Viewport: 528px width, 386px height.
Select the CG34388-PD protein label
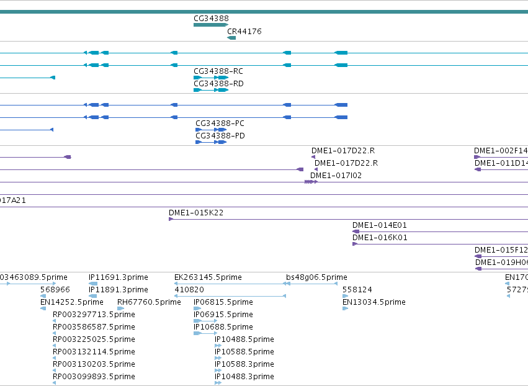coord(220,136)
